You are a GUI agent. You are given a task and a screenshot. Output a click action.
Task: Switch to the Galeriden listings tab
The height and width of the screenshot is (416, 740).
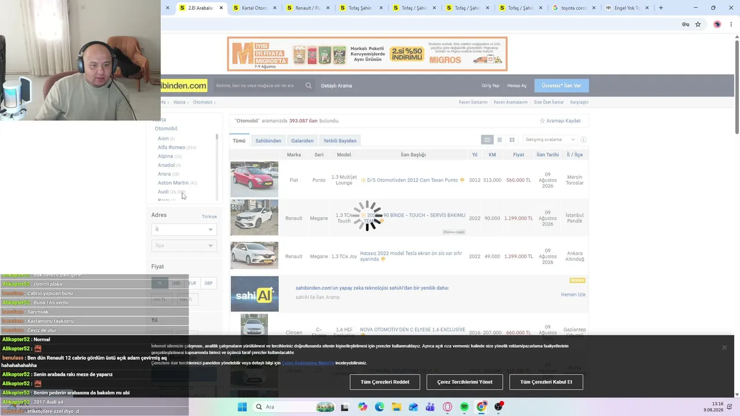point(302,140)
